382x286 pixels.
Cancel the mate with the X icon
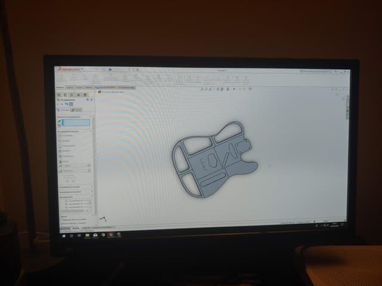pos(62,104)
